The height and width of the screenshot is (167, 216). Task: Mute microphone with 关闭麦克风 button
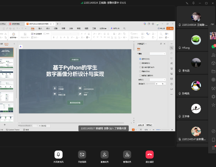pyautogui.click(x=58, y=155)
